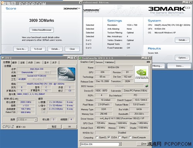Open System Details in 3DMark window
The height and width of the screenshot is (148, 193).
tap(182, 40)
